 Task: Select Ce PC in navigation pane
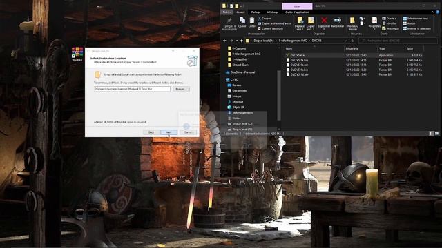pyautogui.click(x=232, y=80)
